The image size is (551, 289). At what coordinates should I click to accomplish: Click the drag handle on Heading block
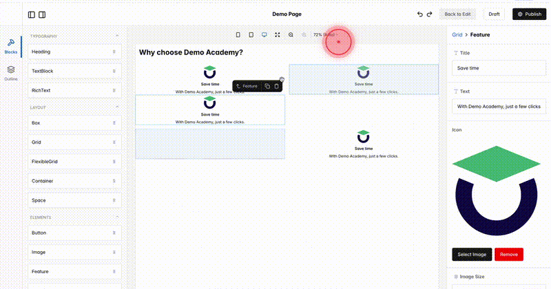pos(114,52)
